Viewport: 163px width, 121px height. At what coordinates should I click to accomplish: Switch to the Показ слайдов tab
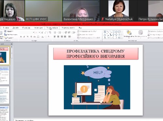point(52,28)
